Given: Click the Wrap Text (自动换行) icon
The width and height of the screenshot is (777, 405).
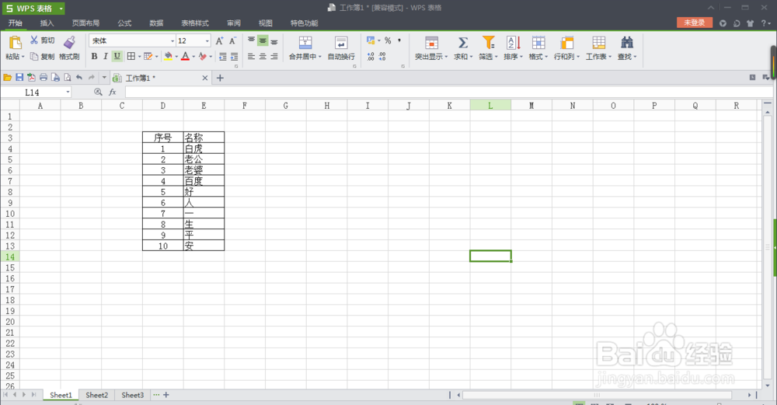Looking at the screenshot, I should pyautogui.click(x=341, y=43).
